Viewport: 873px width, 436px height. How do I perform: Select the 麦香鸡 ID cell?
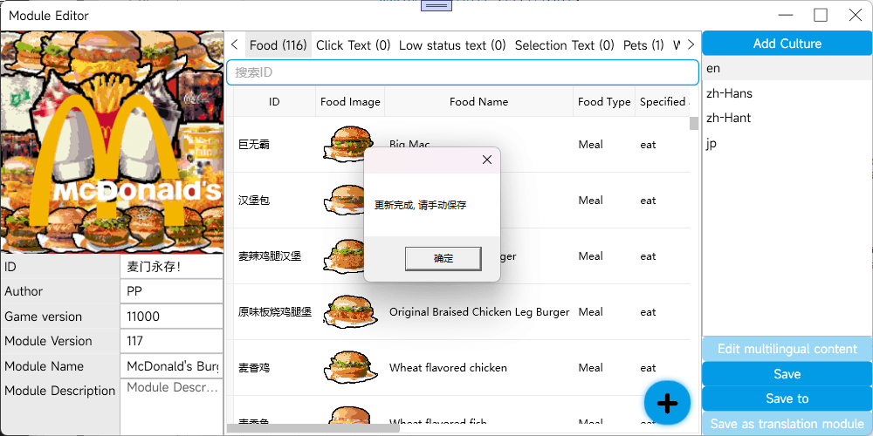coord(274,368)
